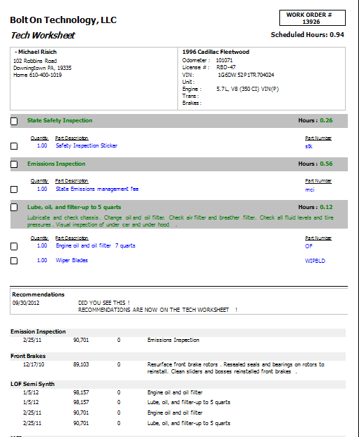359x437 pixels.
Task: Click the Work Order # 13926 box
Action: tap(312, 18)
